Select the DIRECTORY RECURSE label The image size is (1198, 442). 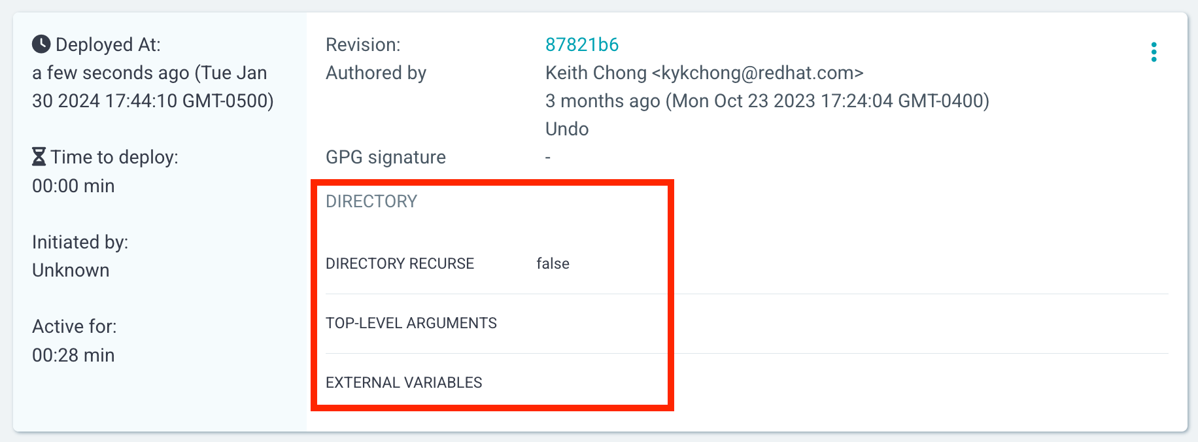coord(400,263)
